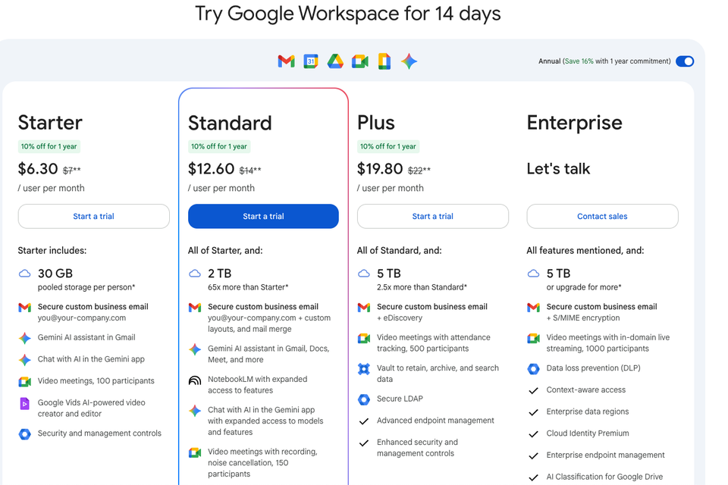
Task: Click the NotebookLM icon in Standard plan
Action: [195, 380]
